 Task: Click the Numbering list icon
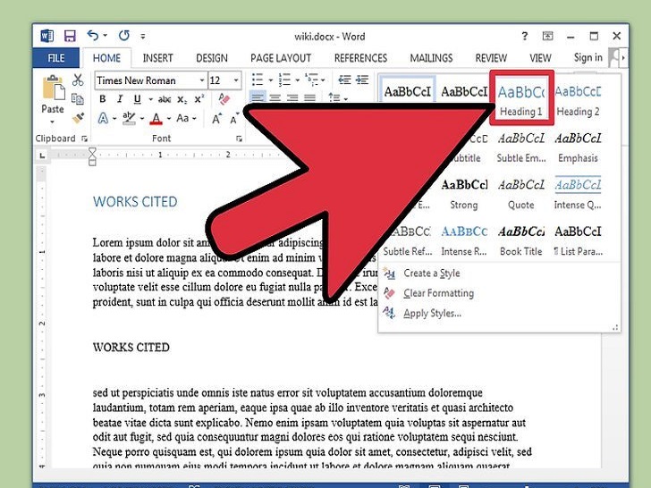pos(284,80)
